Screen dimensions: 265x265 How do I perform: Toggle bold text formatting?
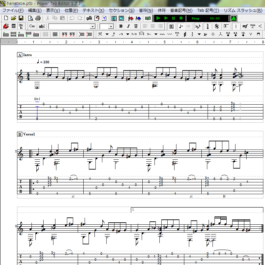coord(121,26)
